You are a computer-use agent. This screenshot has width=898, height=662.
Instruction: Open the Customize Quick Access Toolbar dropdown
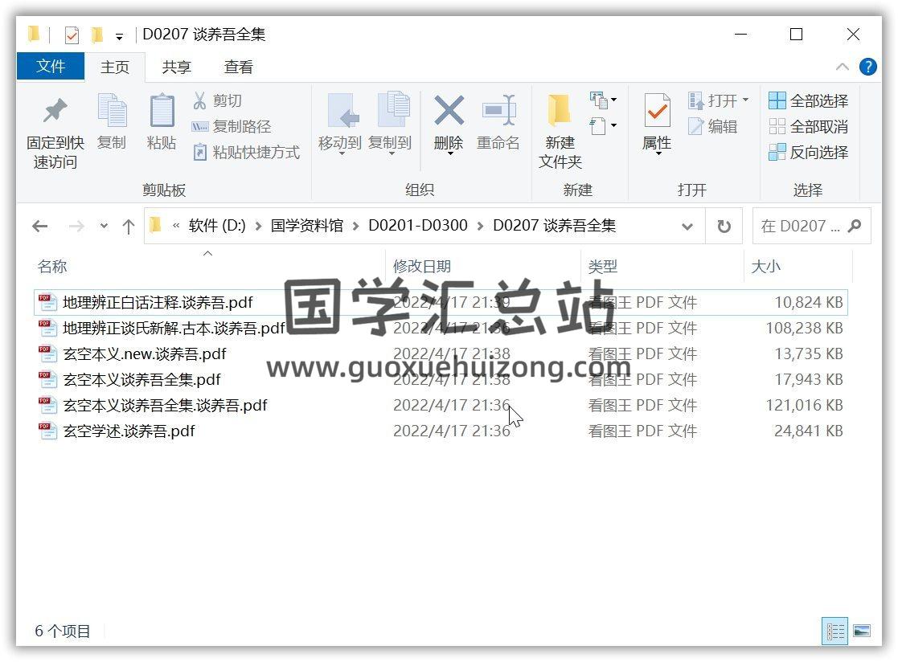(119, 37)
